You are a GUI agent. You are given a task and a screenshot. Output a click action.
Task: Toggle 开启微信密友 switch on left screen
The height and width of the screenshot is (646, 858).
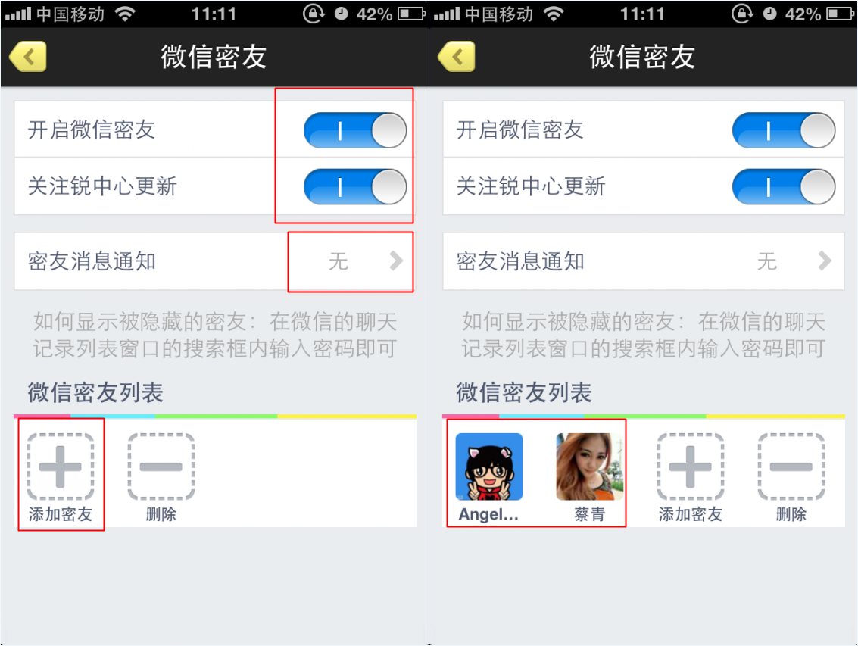(x=355, y=130)
